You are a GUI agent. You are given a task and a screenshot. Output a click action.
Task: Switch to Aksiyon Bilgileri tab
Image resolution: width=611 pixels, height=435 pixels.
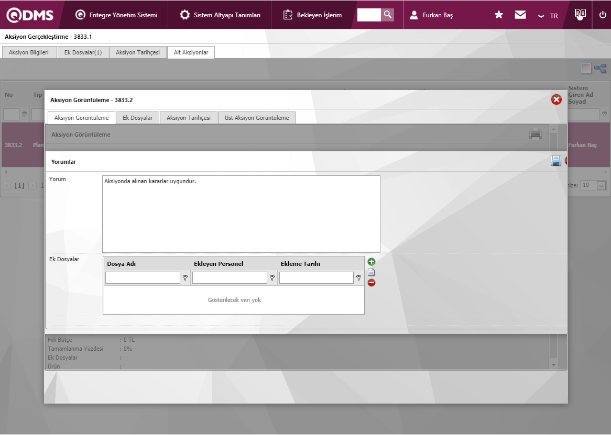coord(29,52)
